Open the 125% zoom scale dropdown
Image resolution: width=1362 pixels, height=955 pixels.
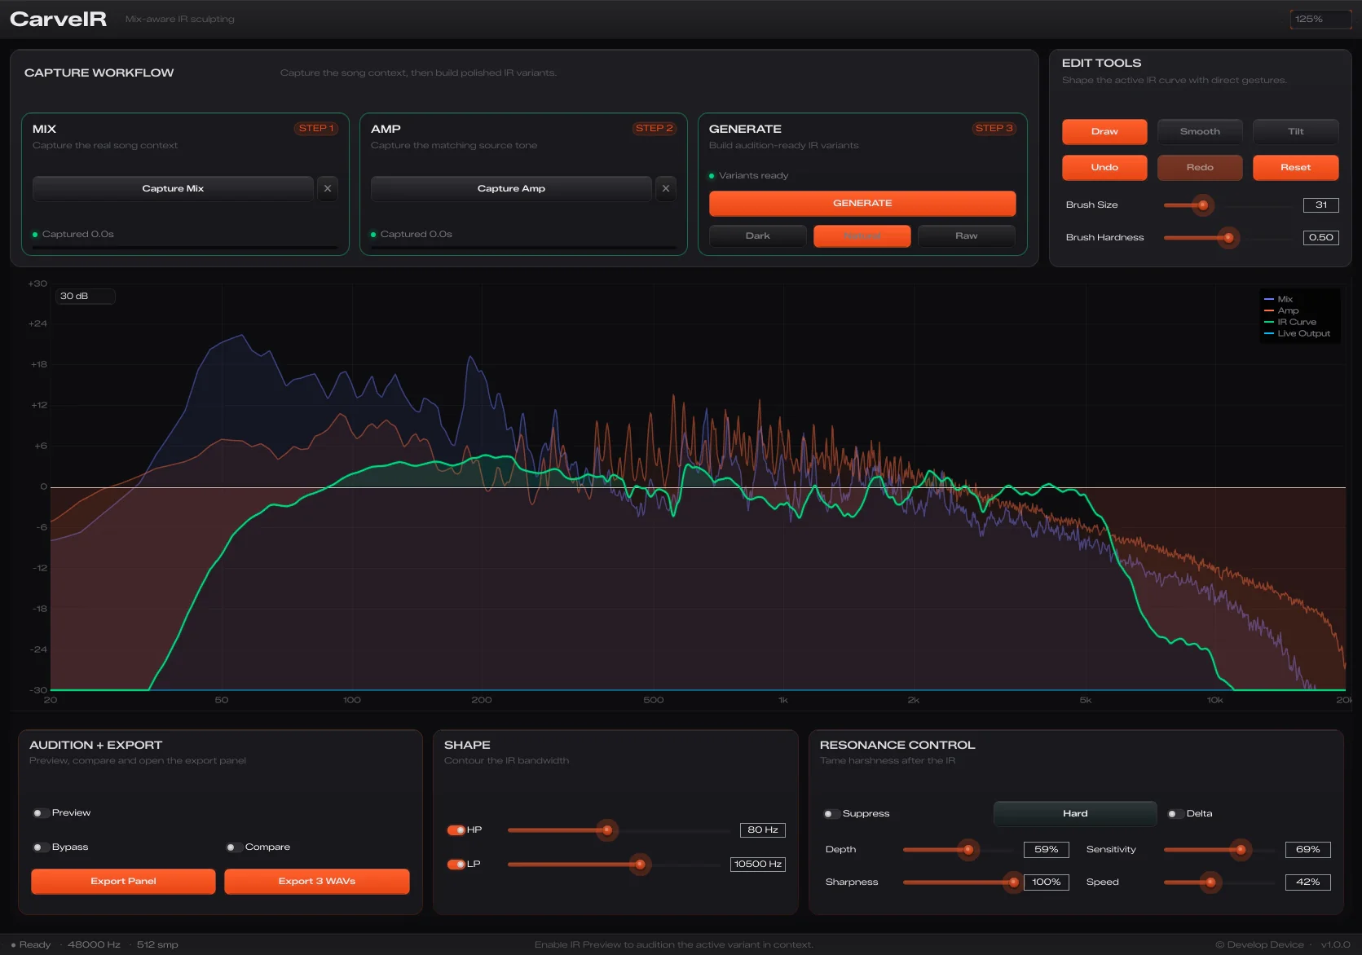click(1320, 19)
